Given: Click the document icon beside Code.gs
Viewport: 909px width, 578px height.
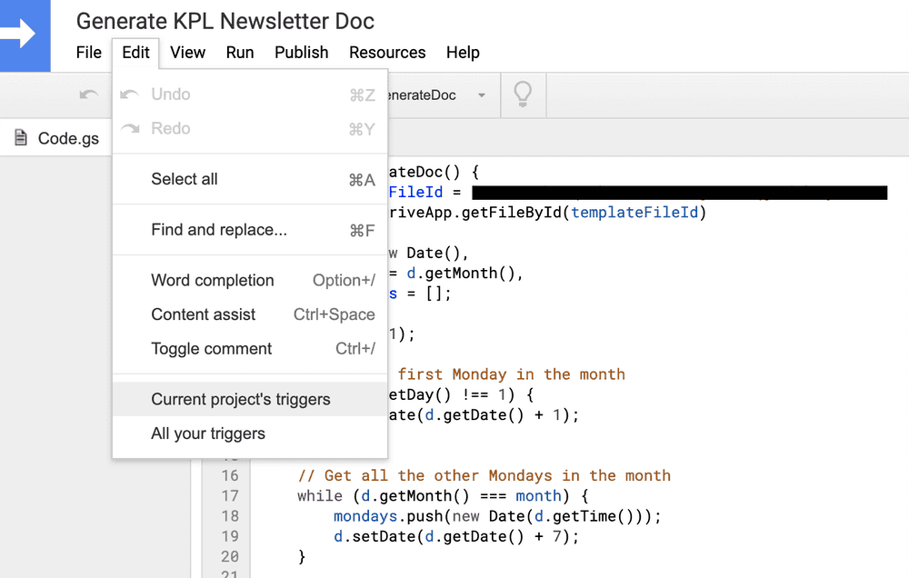Looking at the screenshot, I should (19, 138).
